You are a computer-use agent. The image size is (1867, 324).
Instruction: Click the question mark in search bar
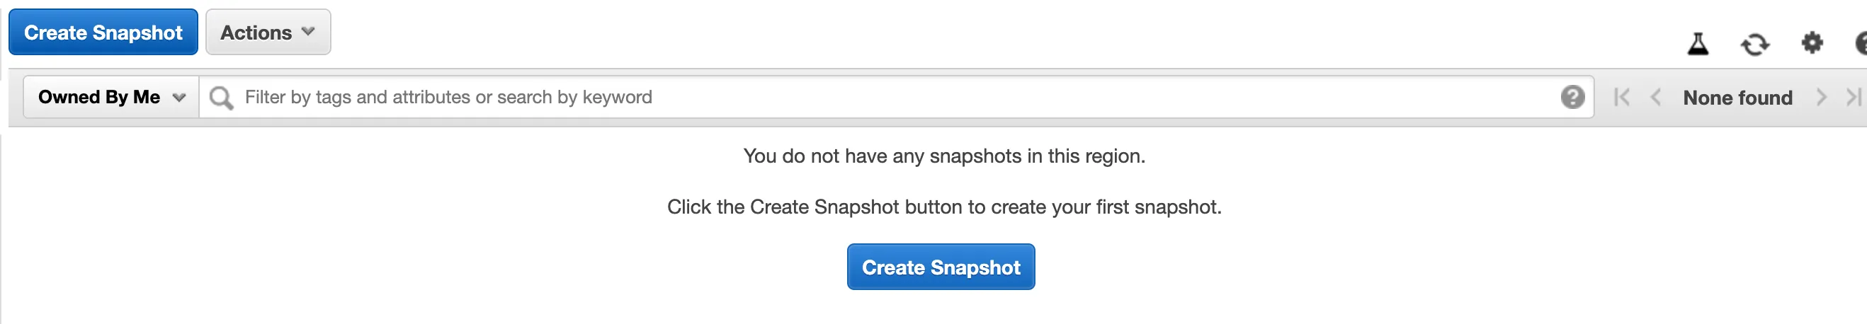(1572, 97)
